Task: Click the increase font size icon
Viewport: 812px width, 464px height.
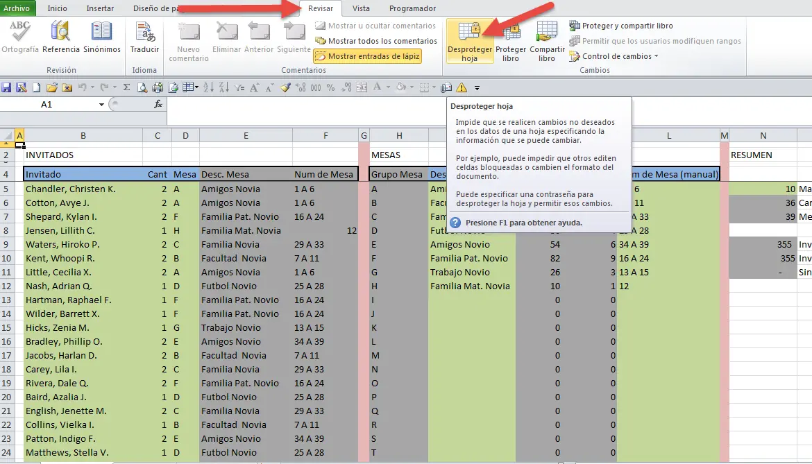Action: [x=254, y=87]
